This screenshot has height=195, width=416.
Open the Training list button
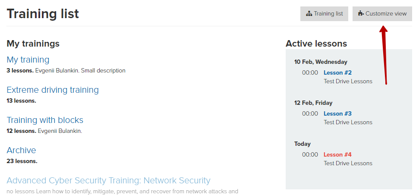click(324, 14)
